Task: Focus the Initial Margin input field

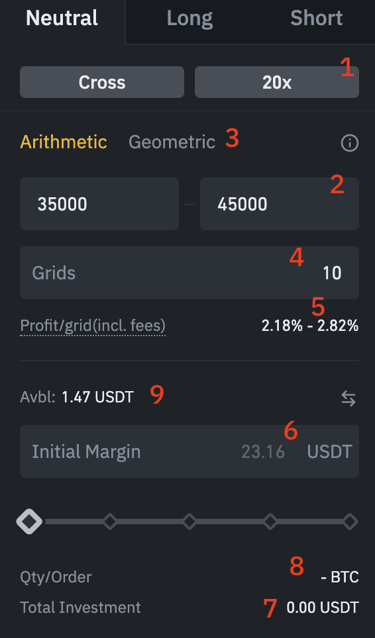Action: tap(189, 451)
